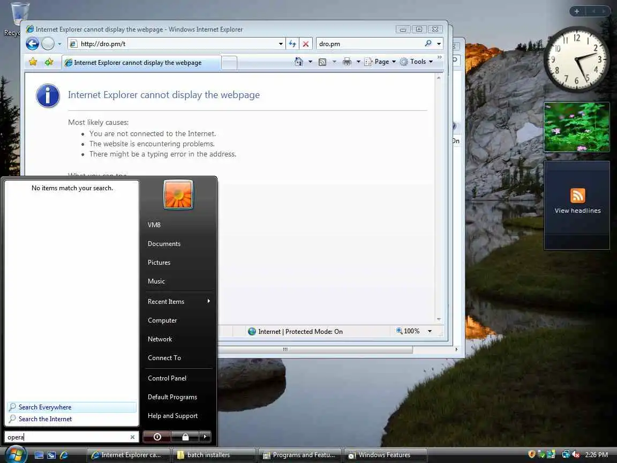Viewport: 617px width, 463px height.
Task: Click the Start menu power button
Action: [157, 437]
